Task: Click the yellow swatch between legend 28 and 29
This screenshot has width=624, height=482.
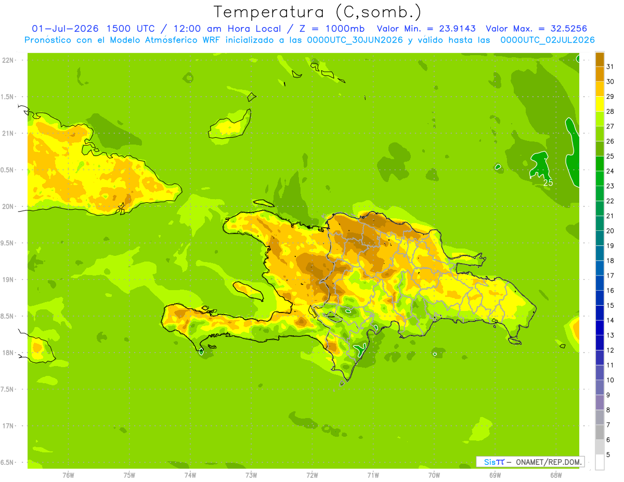Action: tap(600, 104)
